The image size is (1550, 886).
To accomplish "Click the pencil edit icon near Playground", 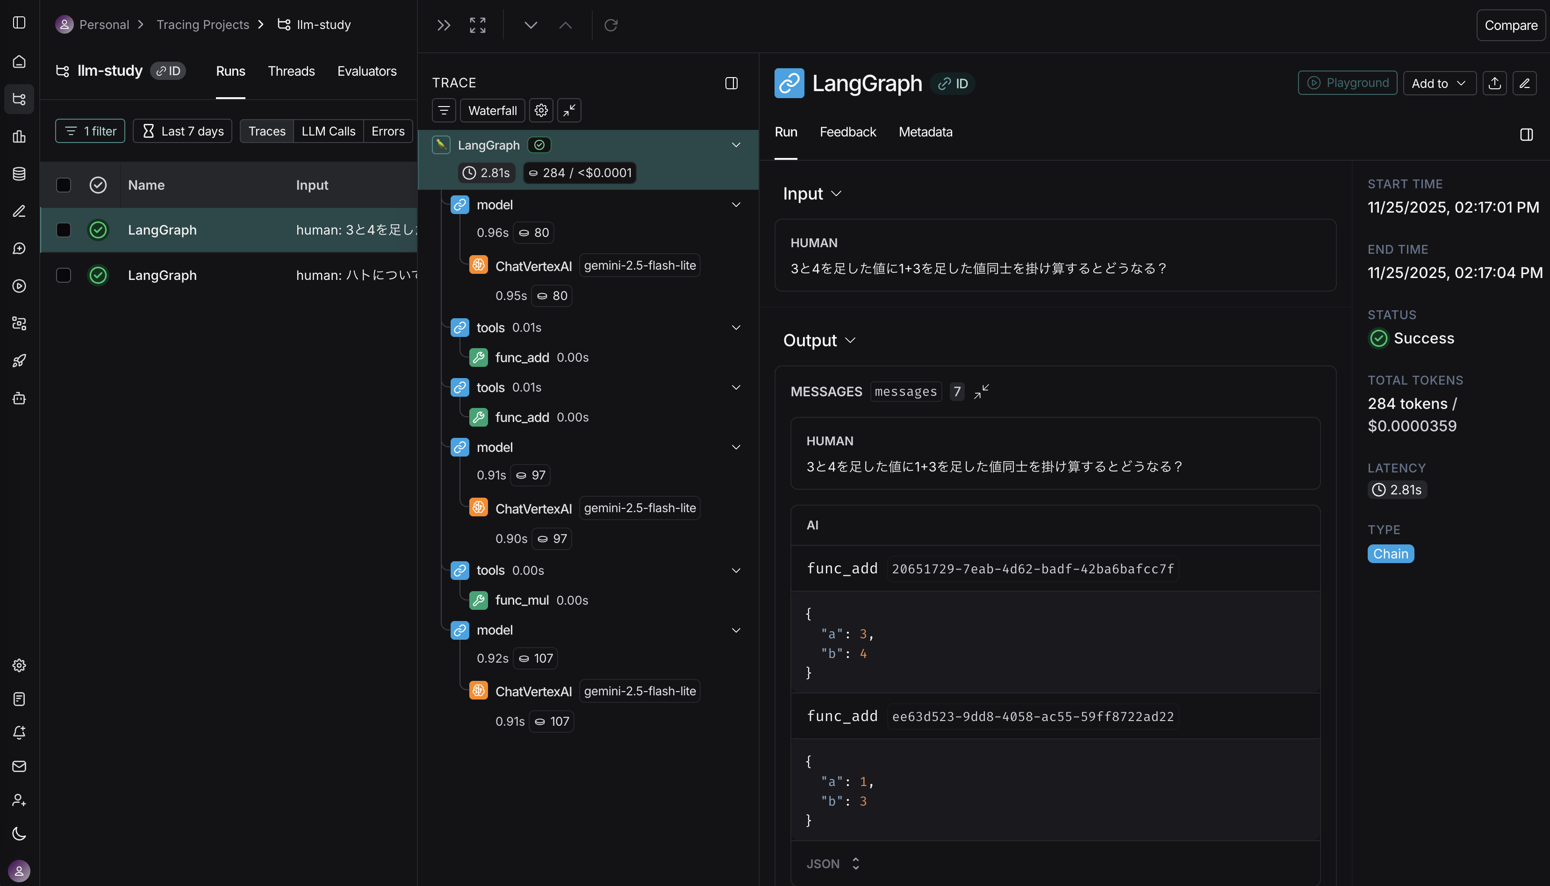I will click(1524, 83).
